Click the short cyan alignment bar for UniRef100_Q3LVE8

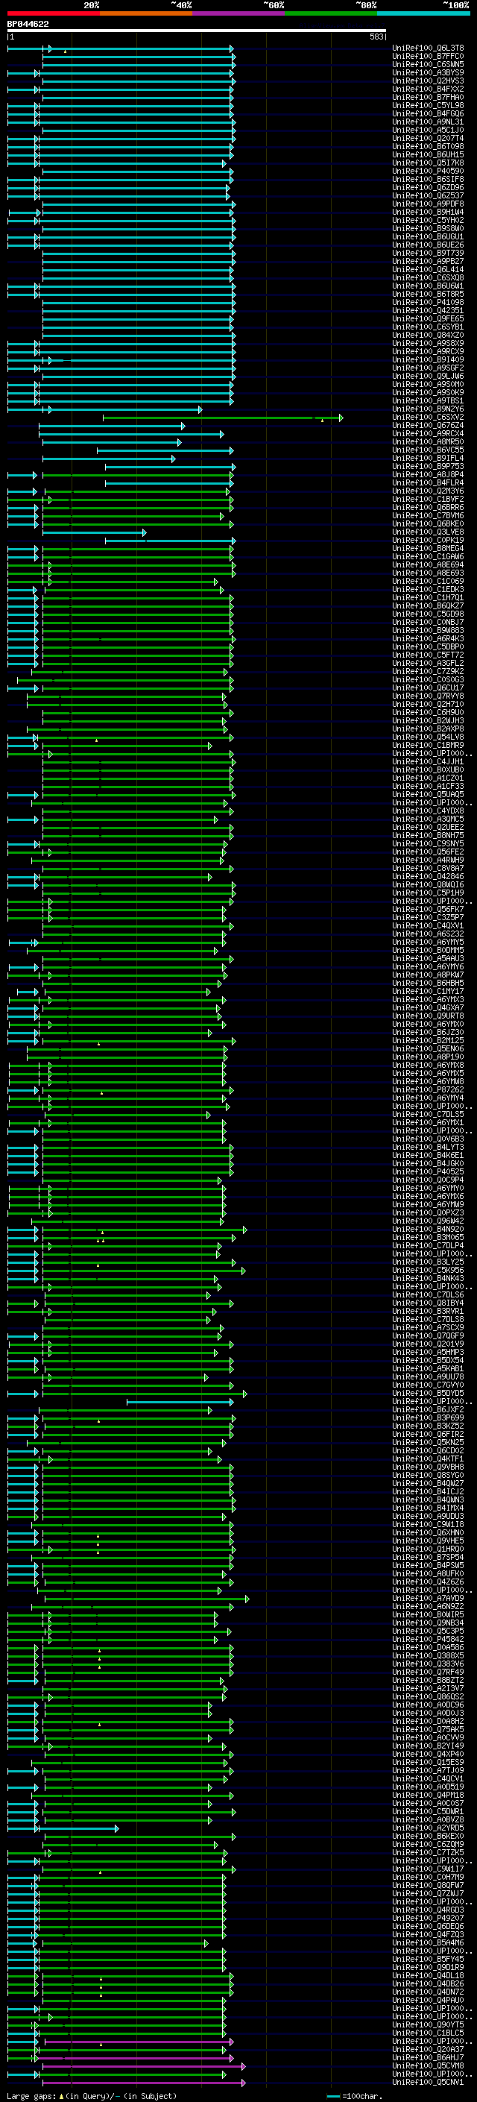click(x=94, y=533)
